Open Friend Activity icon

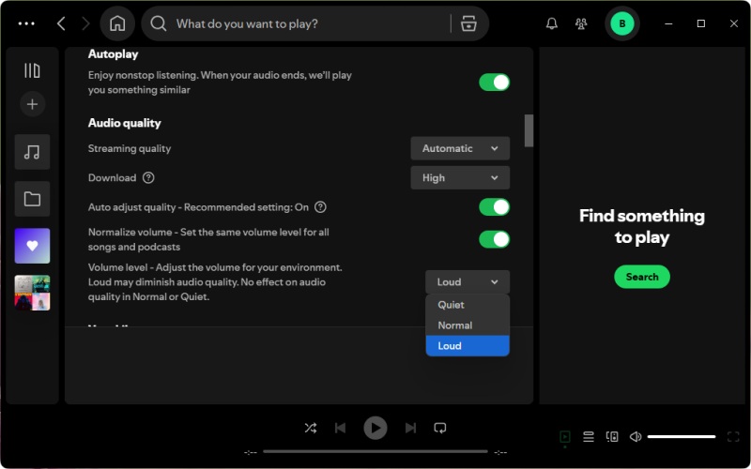tap(581, 23)
